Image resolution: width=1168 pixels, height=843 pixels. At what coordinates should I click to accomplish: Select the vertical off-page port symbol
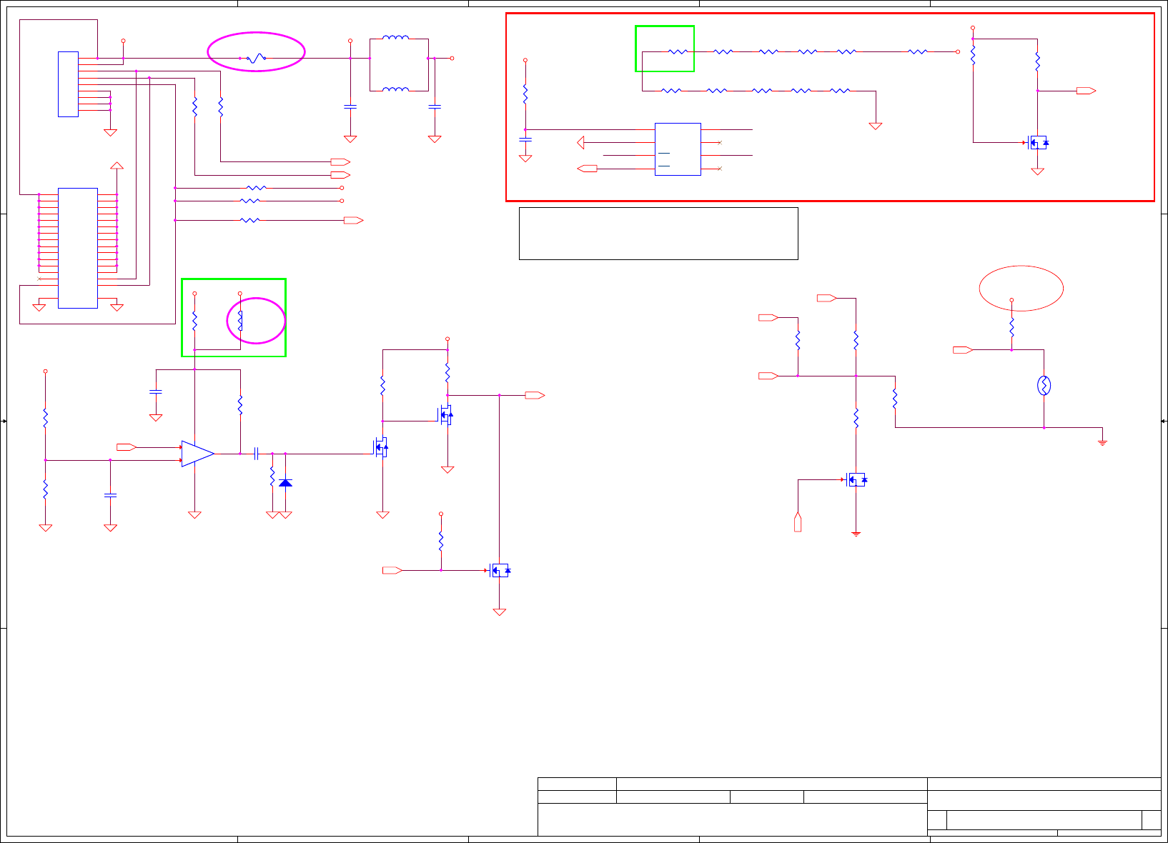pos(798,522)
